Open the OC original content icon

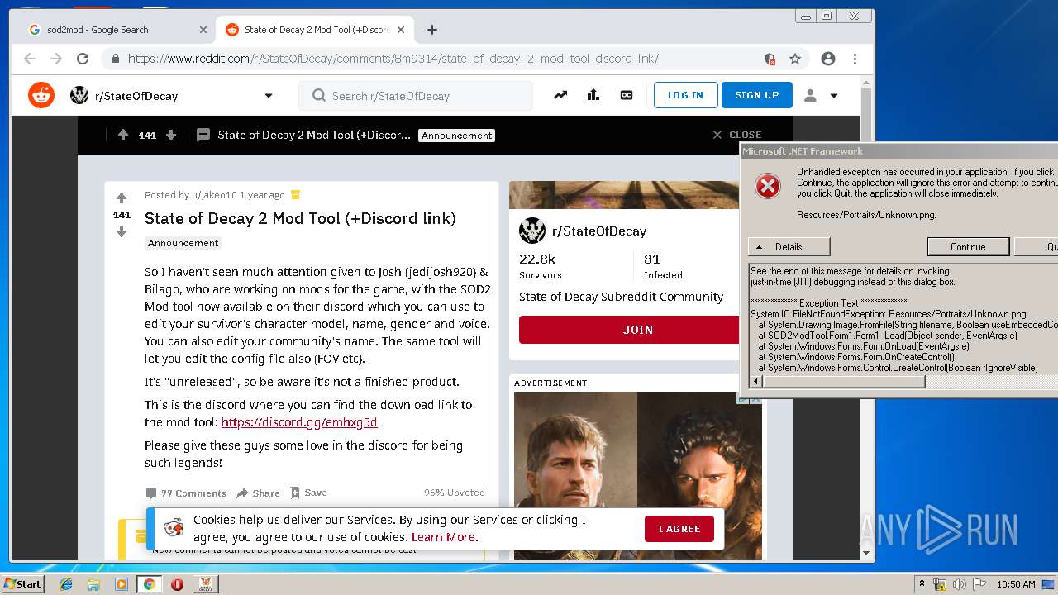point(627,95)
